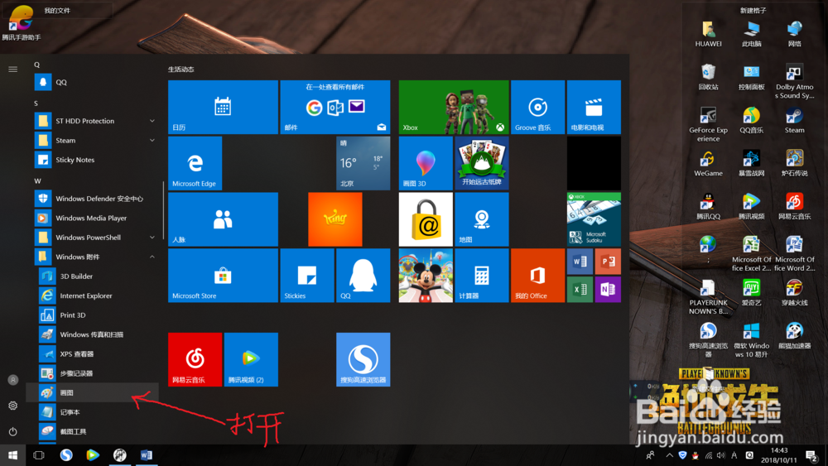This screenshot has width=828, height=466.
Task: Select the 回收站 desktop icon
Action: click(708, 77)
